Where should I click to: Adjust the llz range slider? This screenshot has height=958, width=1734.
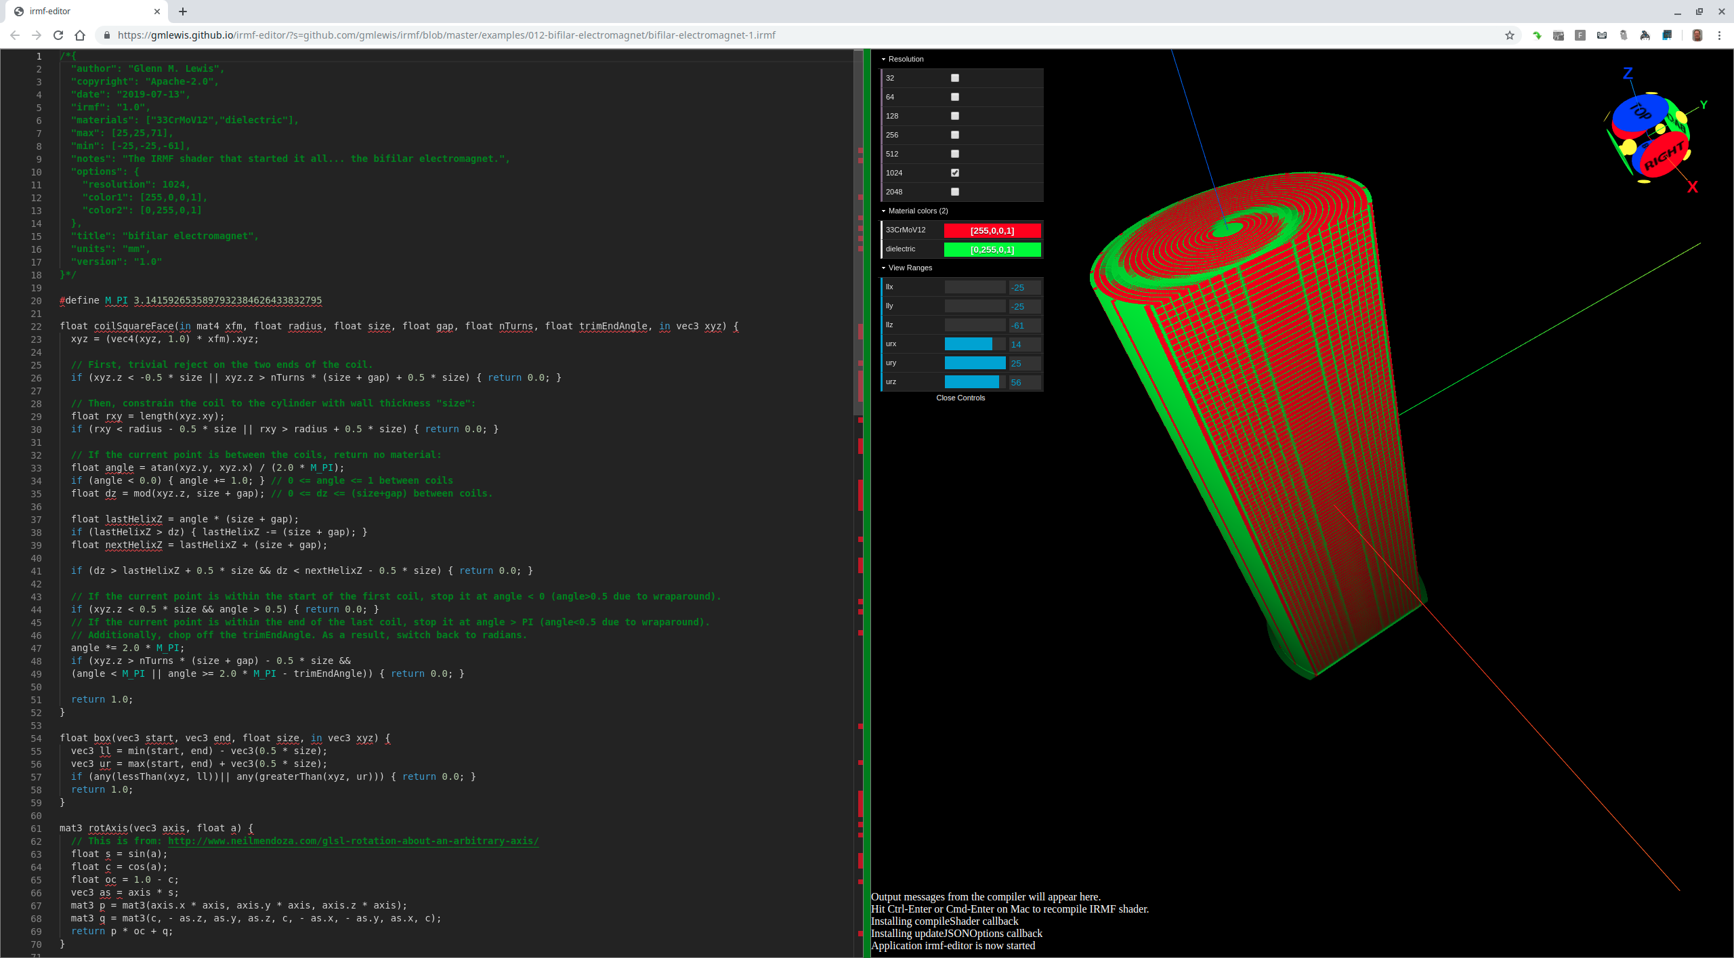(975, 325)
